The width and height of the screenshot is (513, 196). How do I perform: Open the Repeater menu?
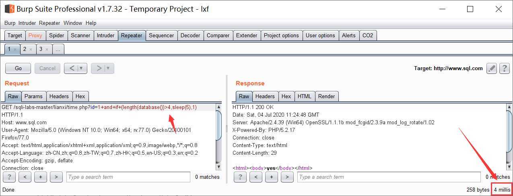pos(49,23)
